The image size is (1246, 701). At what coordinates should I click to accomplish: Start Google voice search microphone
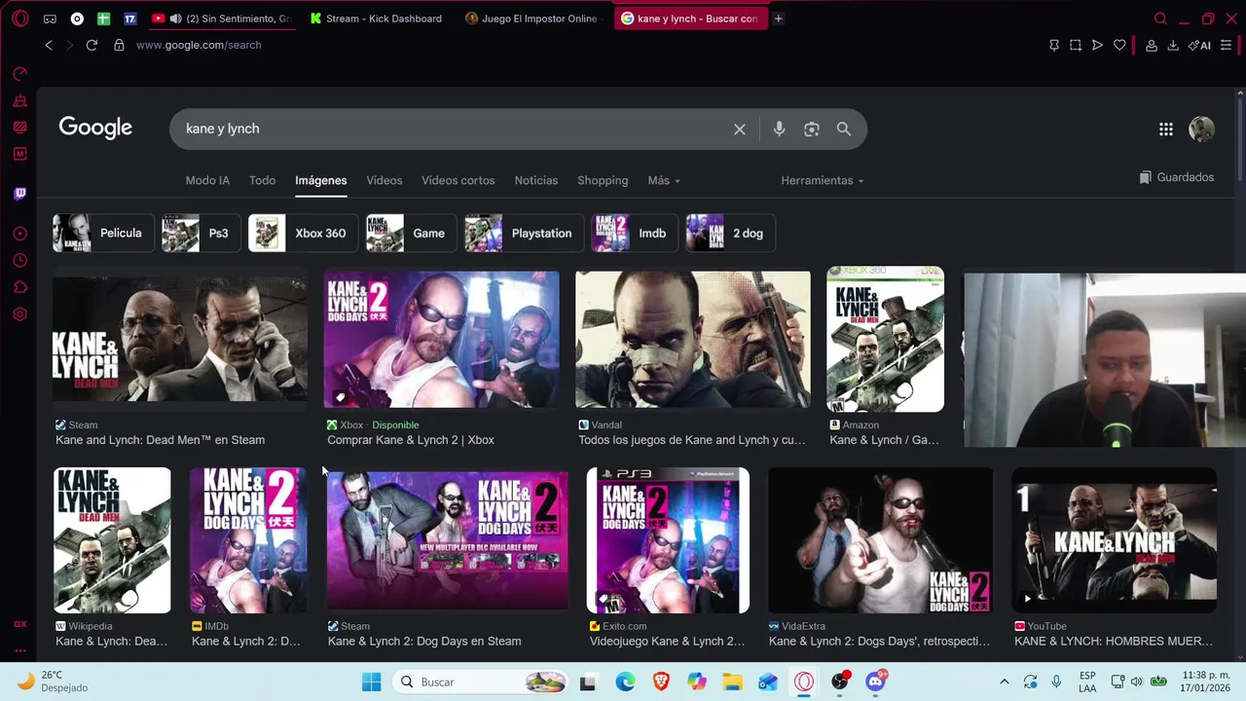[x=779, y=129]
